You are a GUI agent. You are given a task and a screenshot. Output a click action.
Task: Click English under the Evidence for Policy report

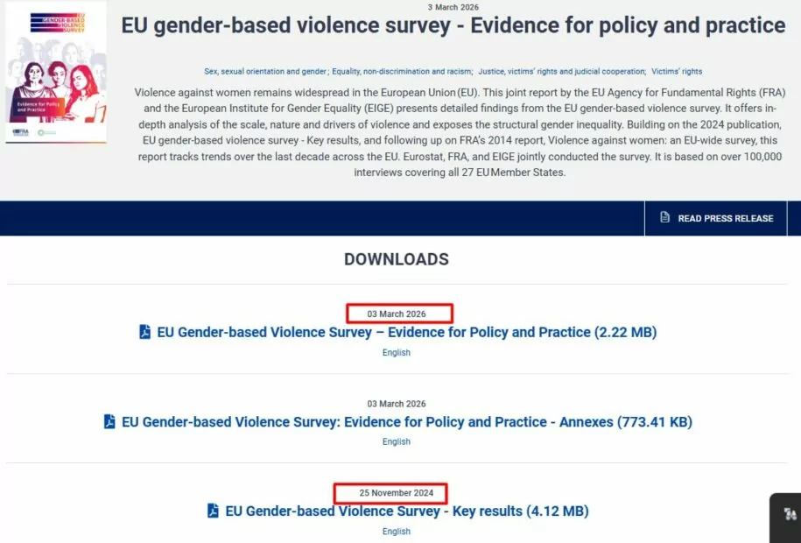point(396,352)
